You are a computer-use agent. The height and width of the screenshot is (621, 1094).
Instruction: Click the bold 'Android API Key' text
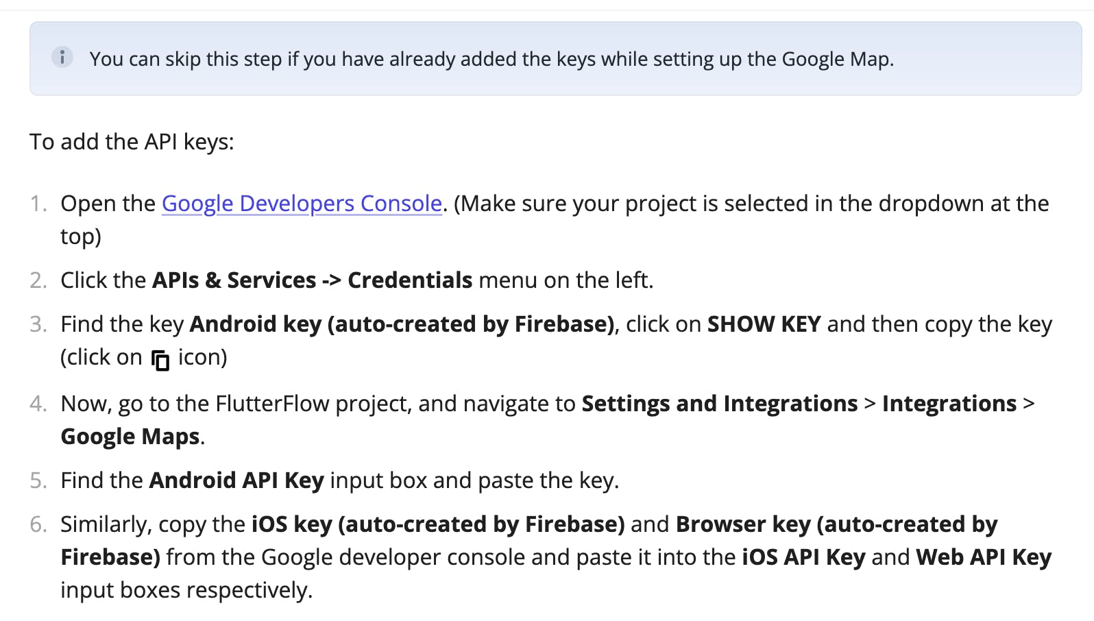pos(236,480)
